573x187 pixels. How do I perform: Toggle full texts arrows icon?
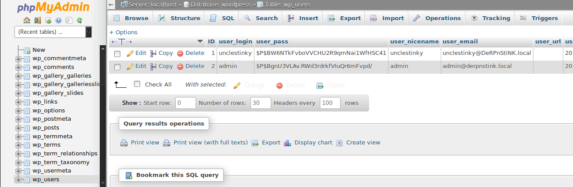pos(122,42)
